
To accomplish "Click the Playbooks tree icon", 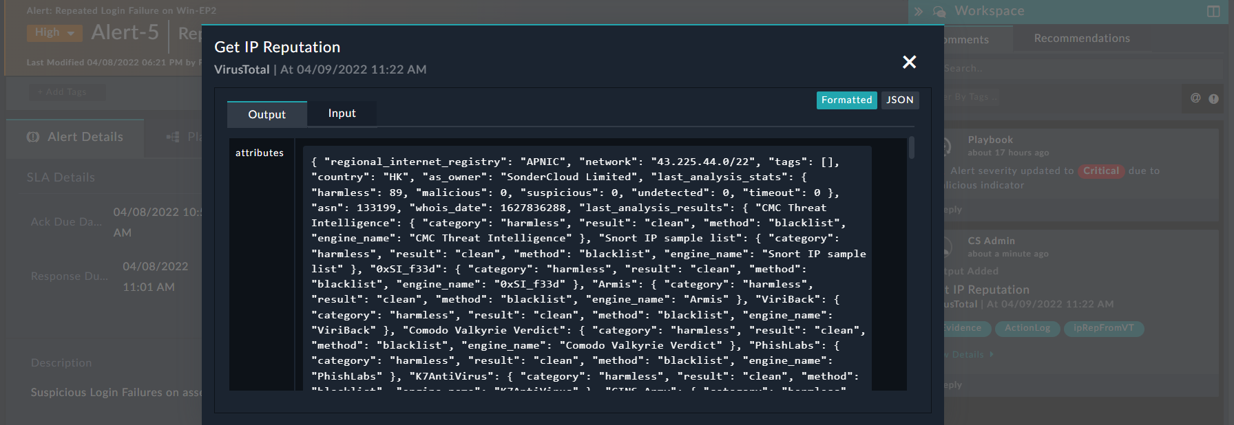I will pos(172,137).
